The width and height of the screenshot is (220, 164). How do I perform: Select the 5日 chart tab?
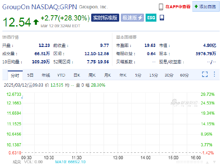(30, 75)
